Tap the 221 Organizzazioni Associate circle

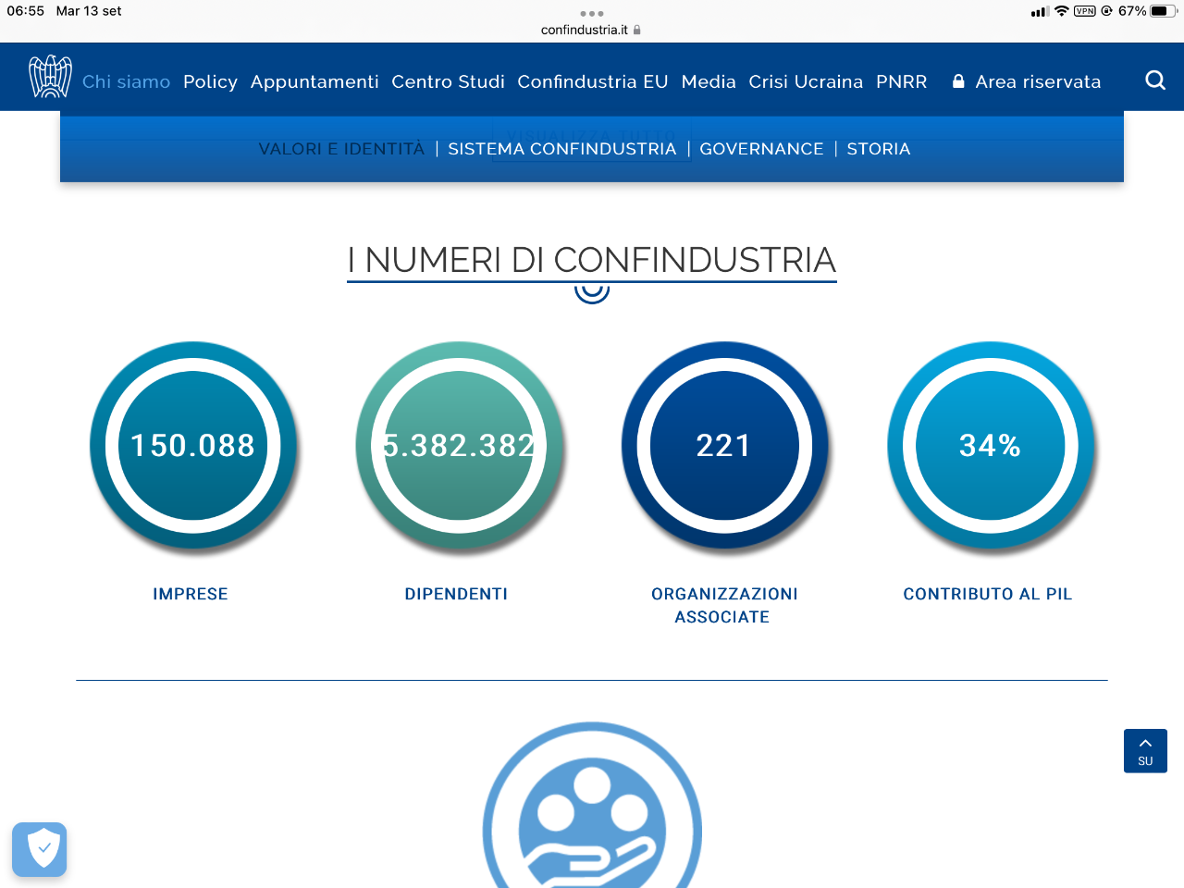point(725,446)
